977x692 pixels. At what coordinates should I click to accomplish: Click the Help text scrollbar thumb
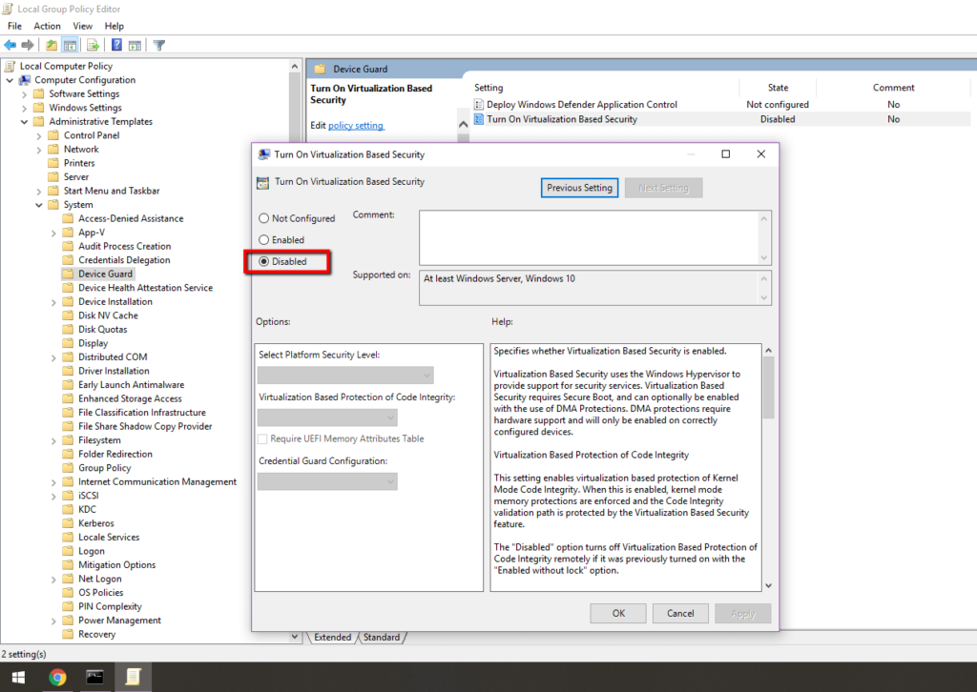pyautogui.click(x=768, y=388)
